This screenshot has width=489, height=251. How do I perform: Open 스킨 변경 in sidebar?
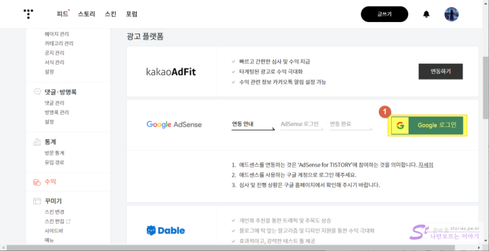[x=54, y=212]
